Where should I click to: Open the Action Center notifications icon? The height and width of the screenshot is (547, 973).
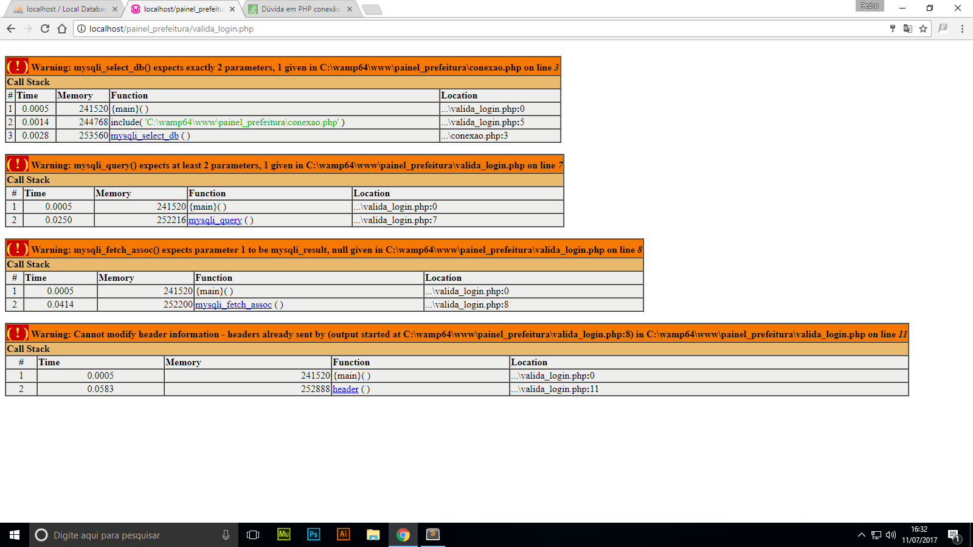pos(954,535)
